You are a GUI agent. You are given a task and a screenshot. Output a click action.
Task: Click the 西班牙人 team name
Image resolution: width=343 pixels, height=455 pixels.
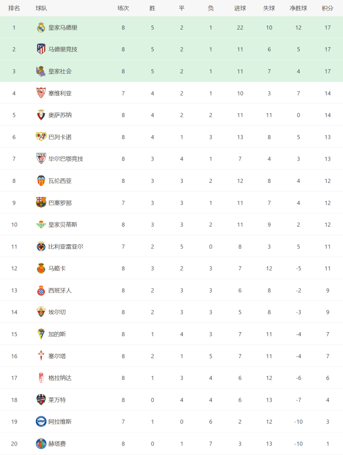coord(60,290)
